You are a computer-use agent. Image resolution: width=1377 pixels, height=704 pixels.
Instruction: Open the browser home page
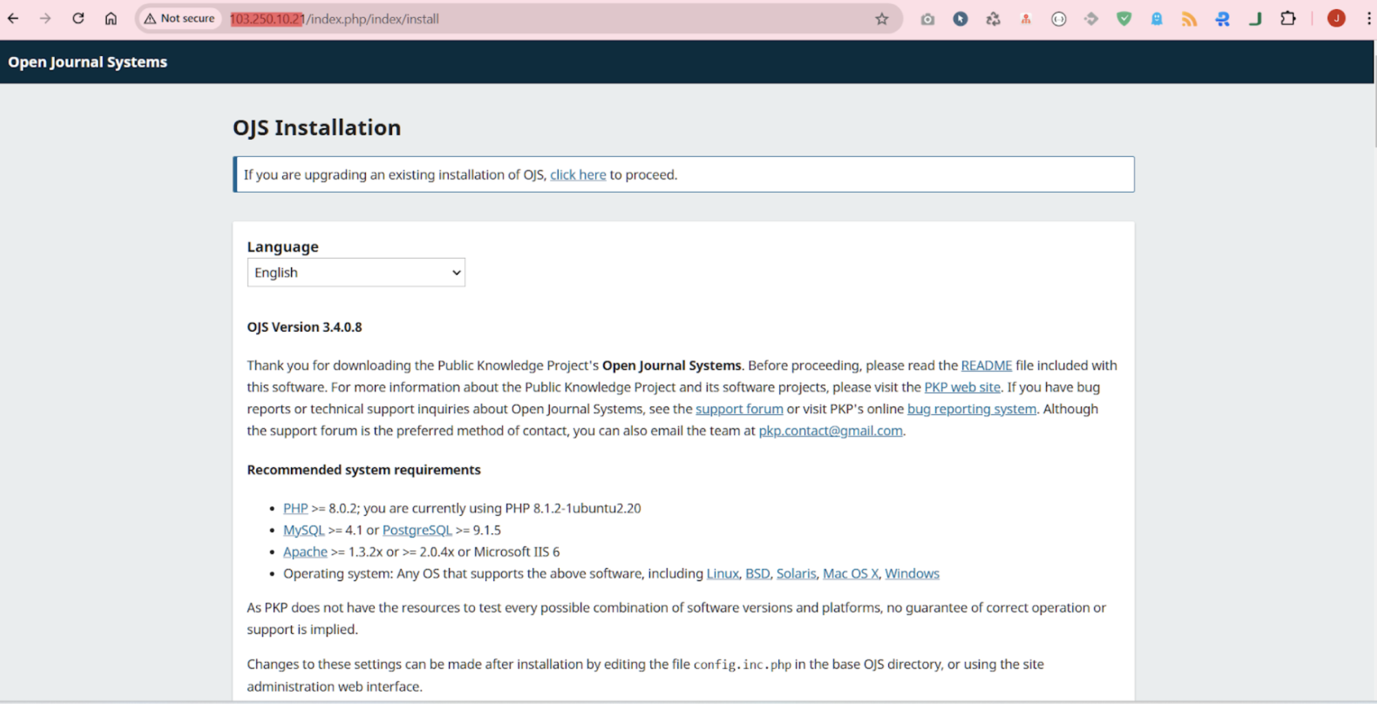point(111,19)
